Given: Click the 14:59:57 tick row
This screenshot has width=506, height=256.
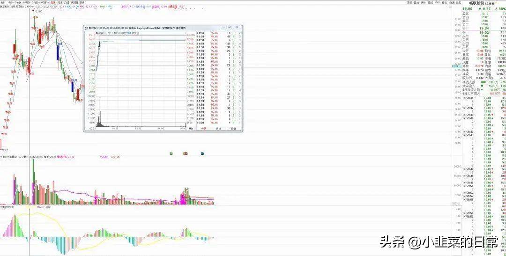Looking at the screenshot, I should tap(484, 216).
